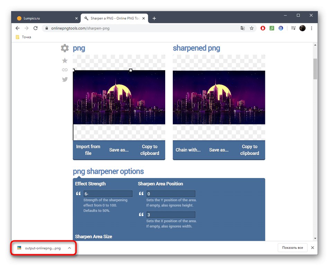Image resolution: width=329 pixels, height=266 pixels.
Task: Click the link sharing icon in the sidebar
Action: pos(64,70)
